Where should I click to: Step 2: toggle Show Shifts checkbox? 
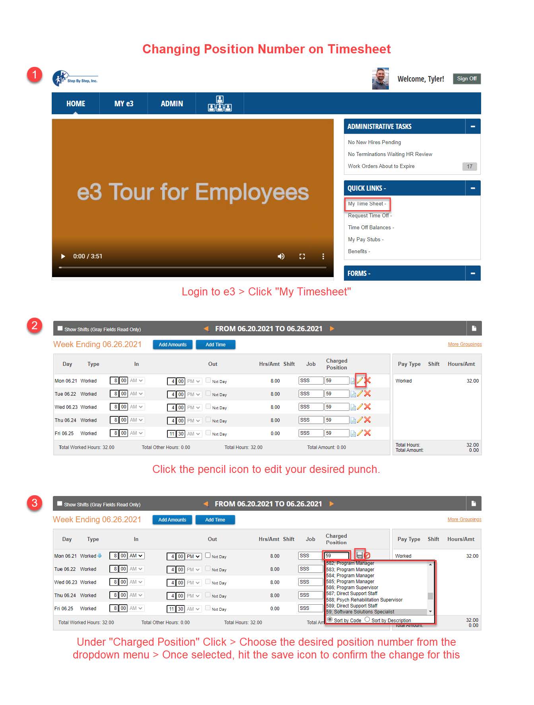(60, 328)
